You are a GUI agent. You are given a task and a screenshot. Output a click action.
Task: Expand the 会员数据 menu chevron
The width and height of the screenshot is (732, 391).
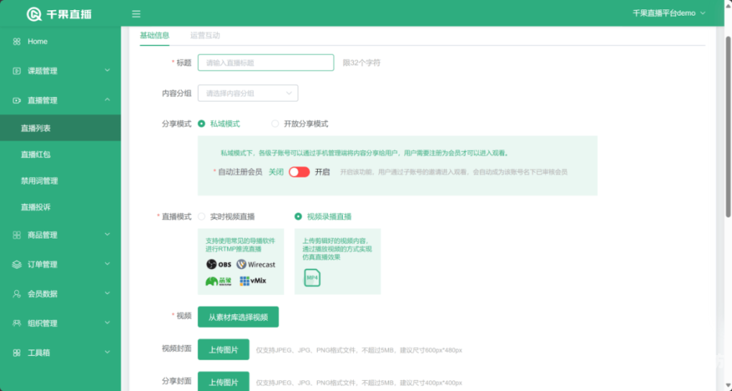tap(107, 293)
